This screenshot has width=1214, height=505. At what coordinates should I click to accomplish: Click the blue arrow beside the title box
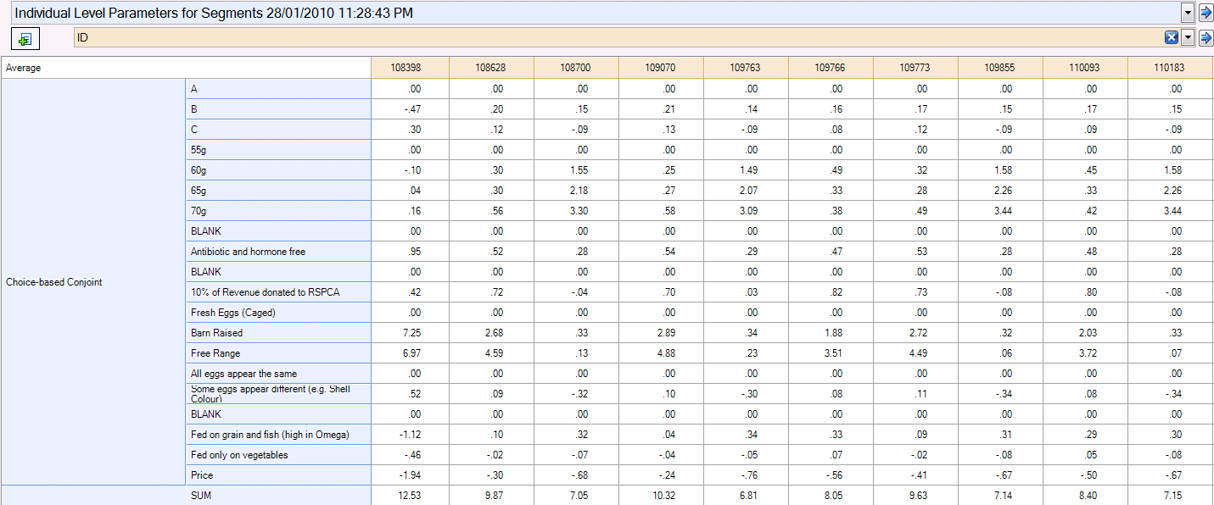(x=1205, y=13)
